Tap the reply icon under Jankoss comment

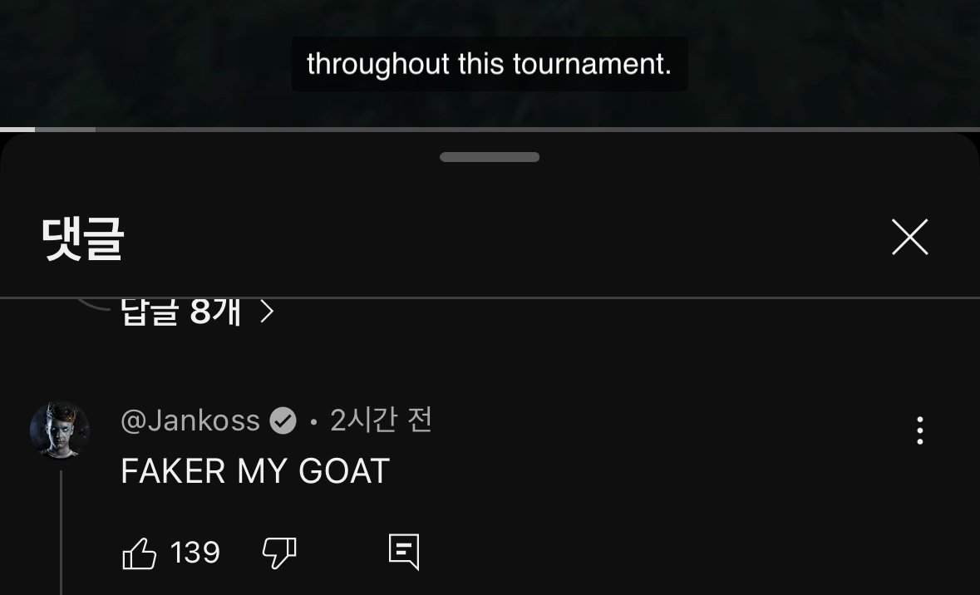[x=404, y=552]
